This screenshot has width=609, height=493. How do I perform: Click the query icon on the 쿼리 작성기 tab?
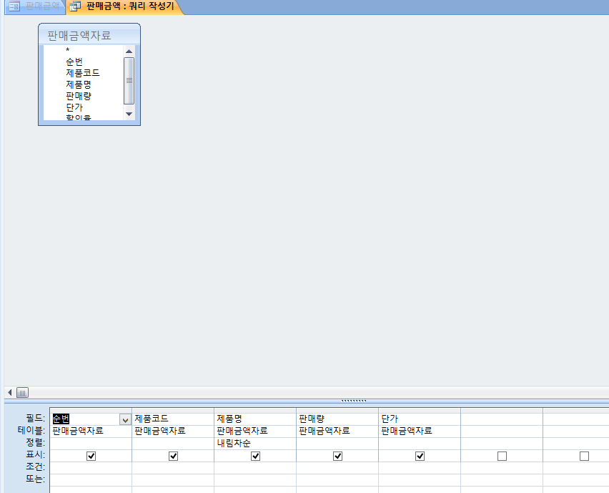tap(75, 6)
